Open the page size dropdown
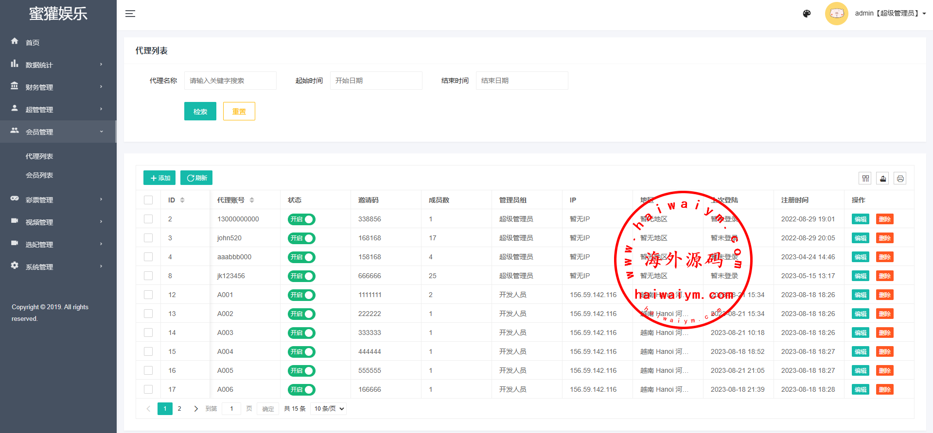This screenshot has width=933, height=433. tap(329, 409)
